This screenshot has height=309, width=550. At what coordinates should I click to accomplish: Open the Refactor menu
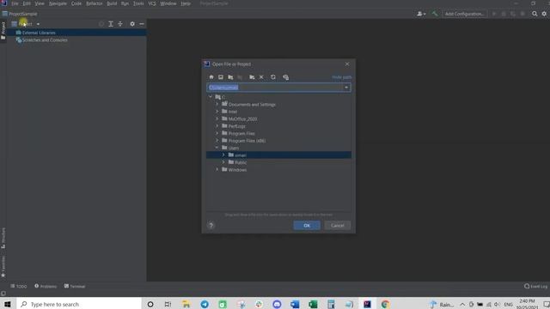(94, 3)
